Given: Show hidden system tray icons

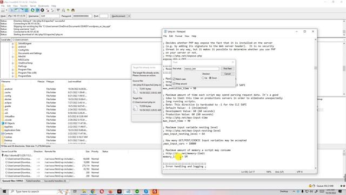Looking at the screenshot, I should 294,191.
